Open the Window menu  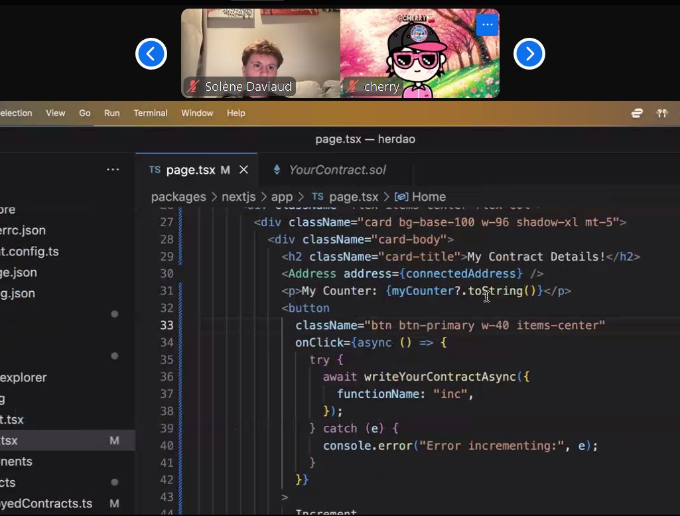(197, 113)
